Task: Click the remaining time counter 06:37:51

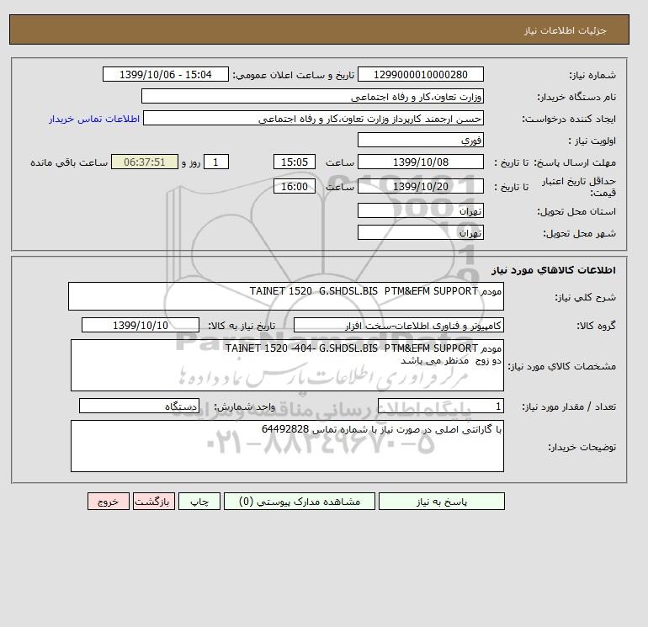Action: tap(145, 162)
